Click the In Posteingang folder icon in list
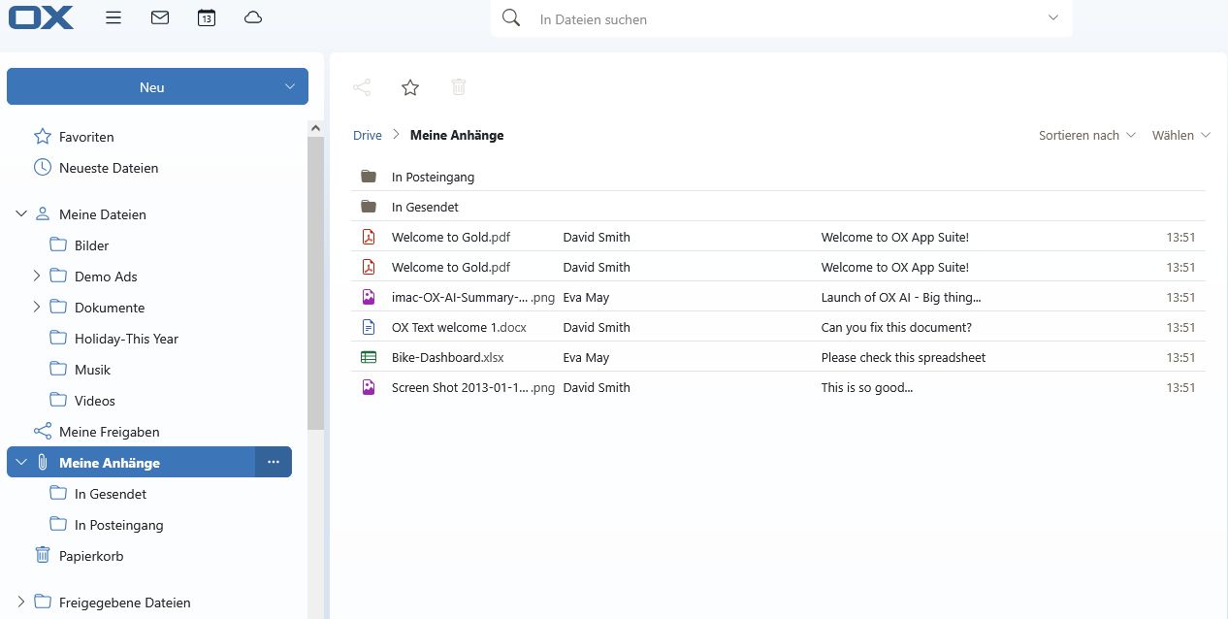 [369, 177]
